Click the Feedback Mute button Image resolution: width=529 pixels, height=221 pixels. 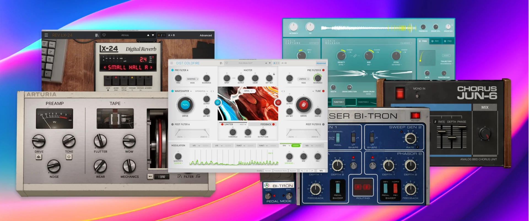(280, 171)
